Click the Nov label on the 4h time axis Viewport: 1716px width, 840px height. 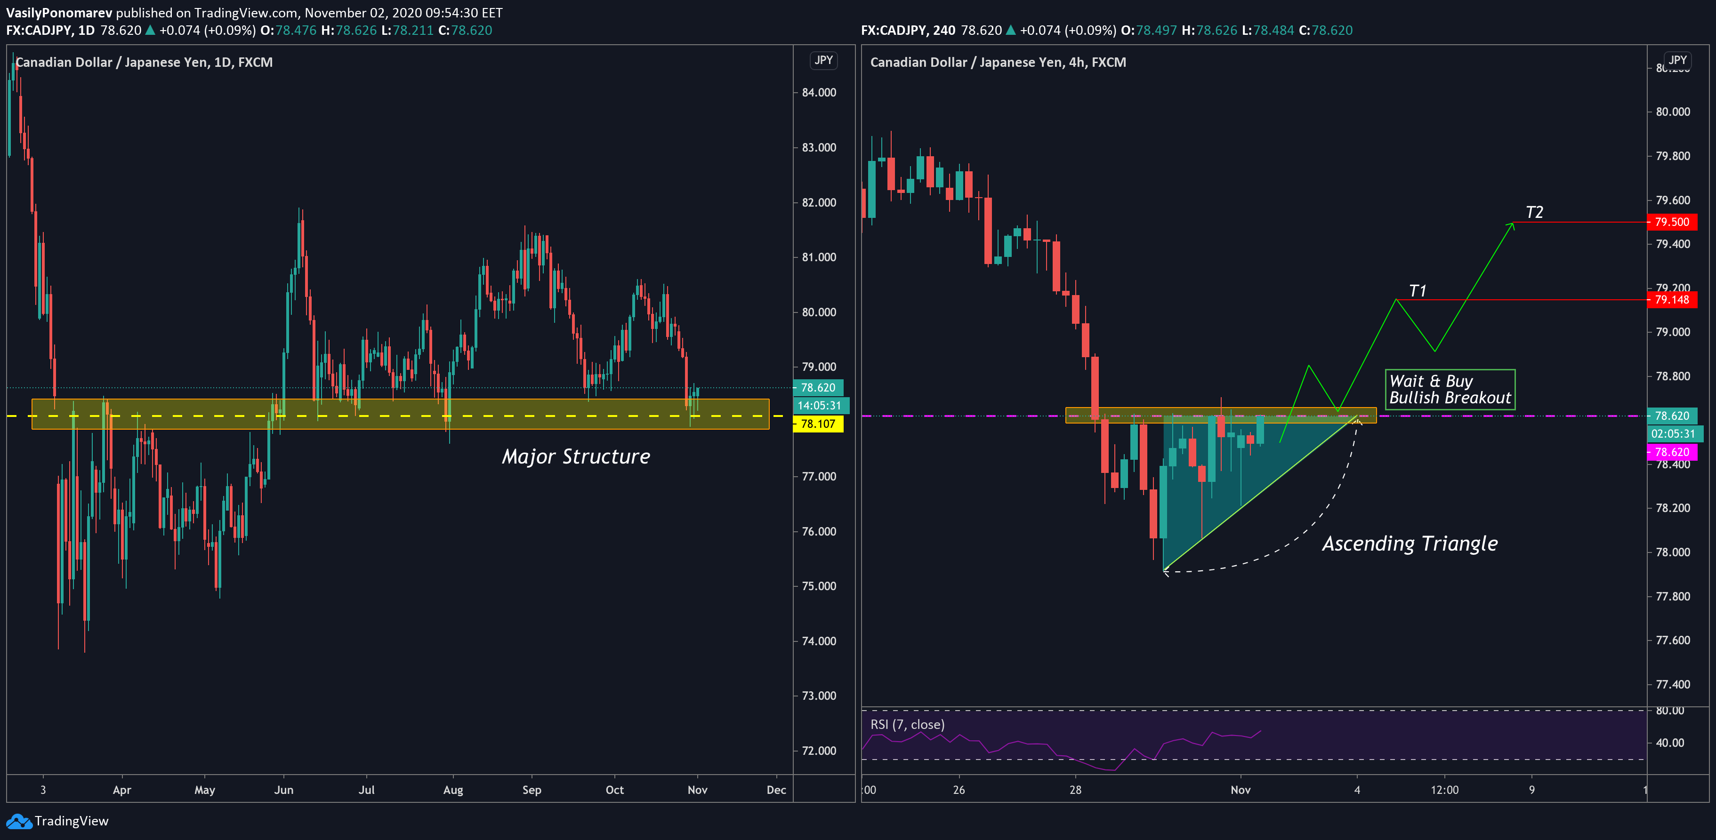click(1241, 791)
